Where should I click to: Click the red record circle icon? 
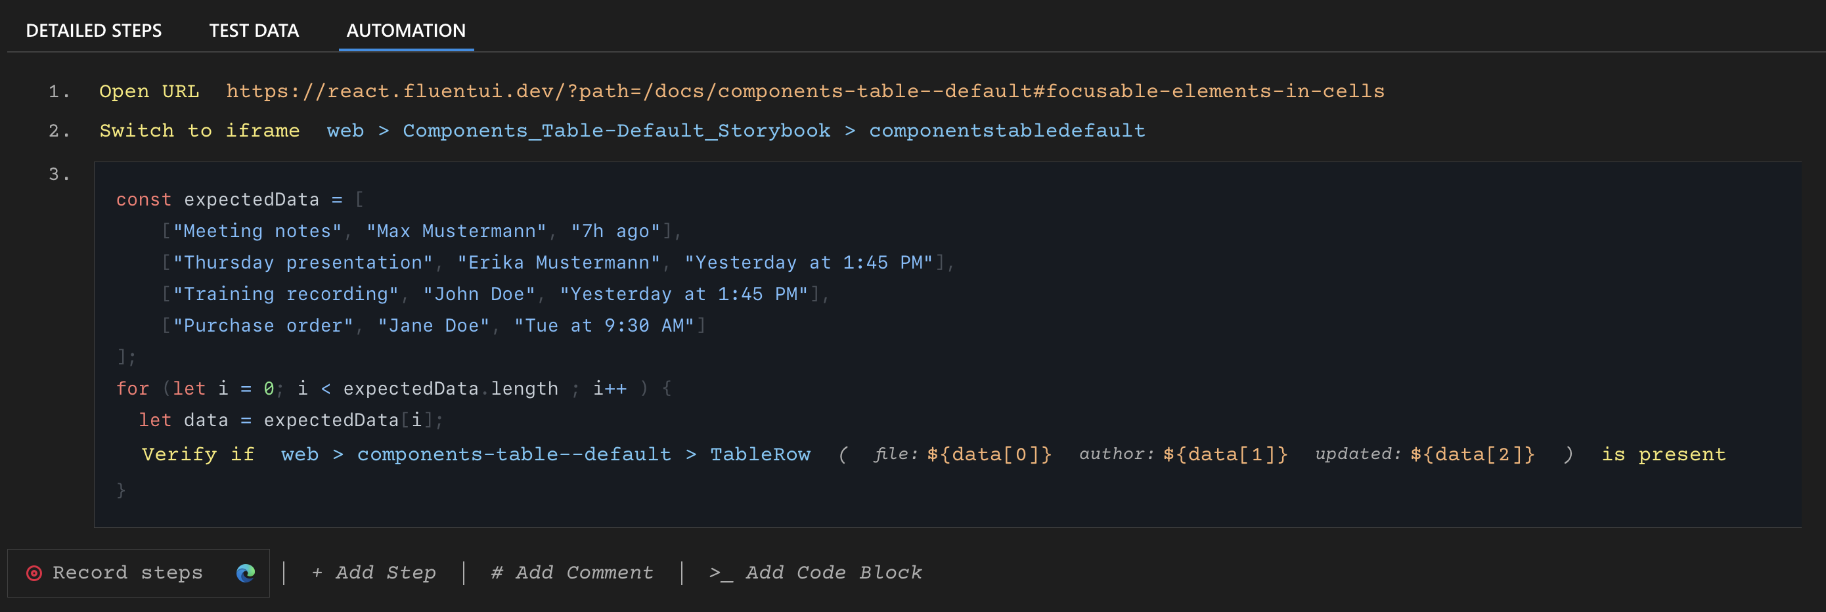point(34,573)
